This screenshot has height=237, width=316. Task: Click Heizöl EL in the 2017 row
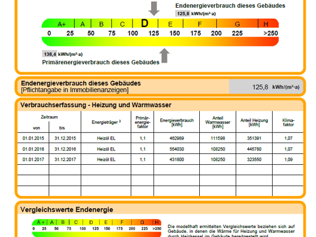[x=106, y=159]
